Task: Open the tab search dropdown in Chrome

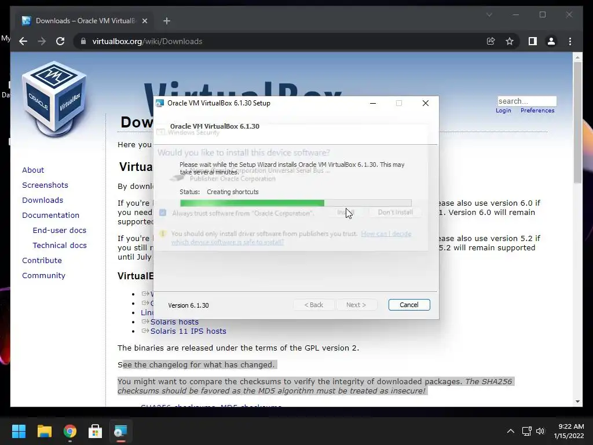Action: [x=489, y=14]
